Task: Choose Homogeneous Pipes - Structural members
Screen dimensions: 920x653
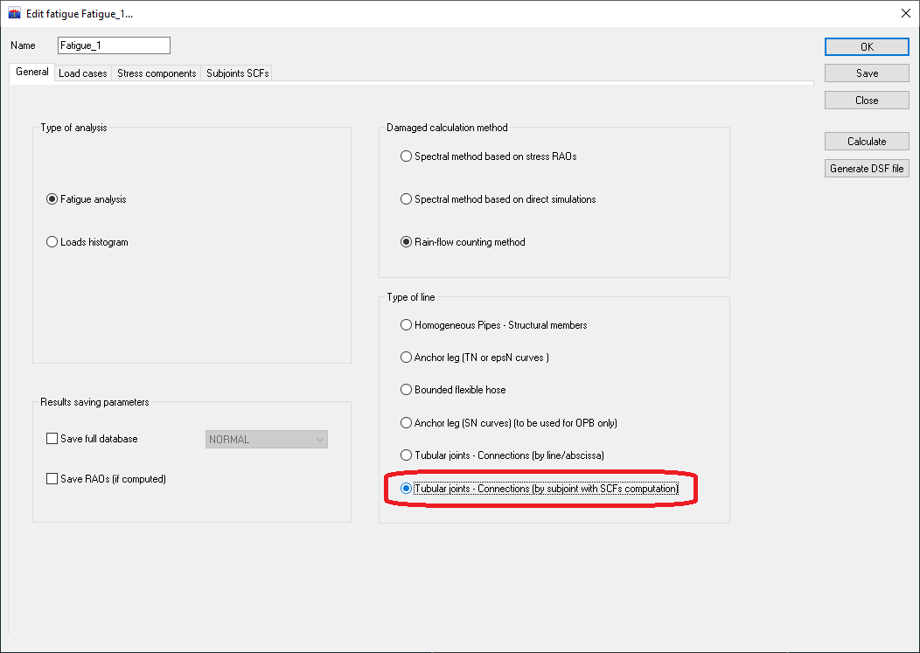Action: click(406, 325)
